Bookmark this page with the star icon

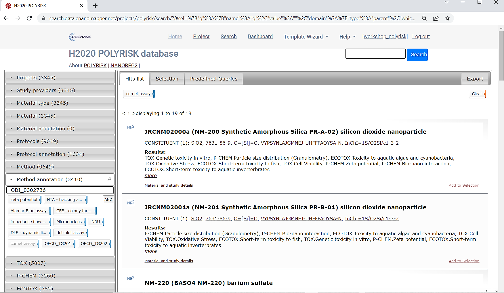[x=447, y=18]
